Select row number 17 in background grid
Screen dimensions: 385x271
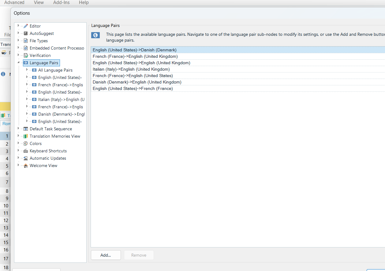6,258
